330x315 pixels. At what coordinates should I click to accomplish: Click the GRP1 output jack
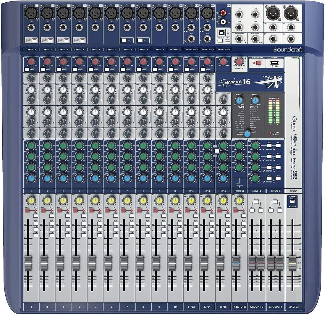click(x=273, y=27)
